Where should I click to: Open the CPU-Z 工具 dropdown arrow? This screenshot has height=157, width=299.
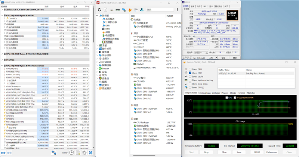(x=216, y=58)
